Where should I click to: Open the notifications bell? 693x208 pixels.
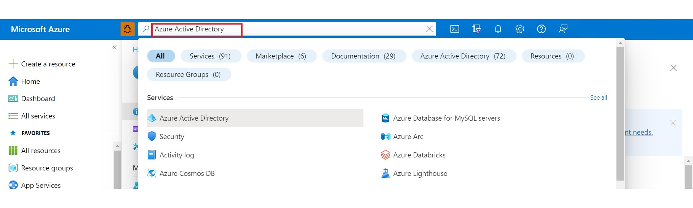[x=498, y=29]
